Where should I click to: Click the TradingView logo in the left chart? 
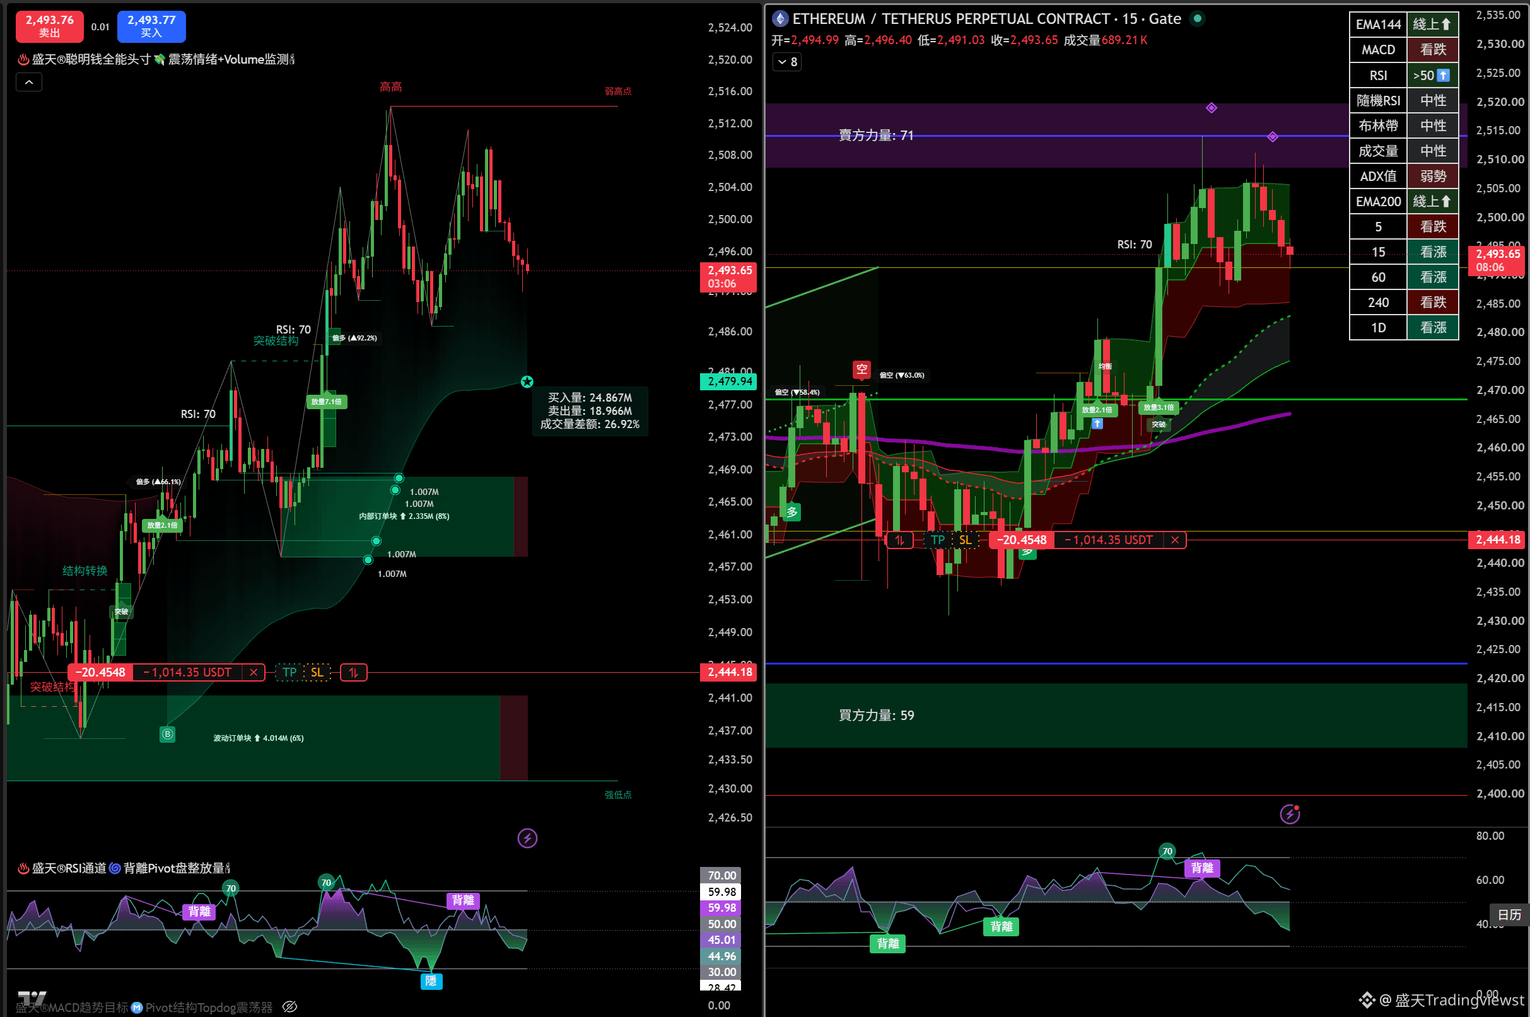[x=32, y=999]
